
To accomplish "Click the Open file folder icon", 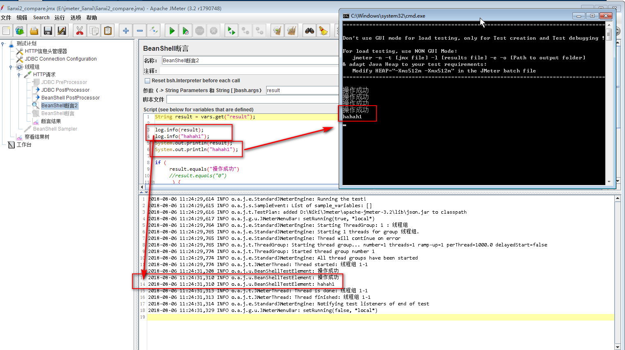I will [x=34, y=31].
